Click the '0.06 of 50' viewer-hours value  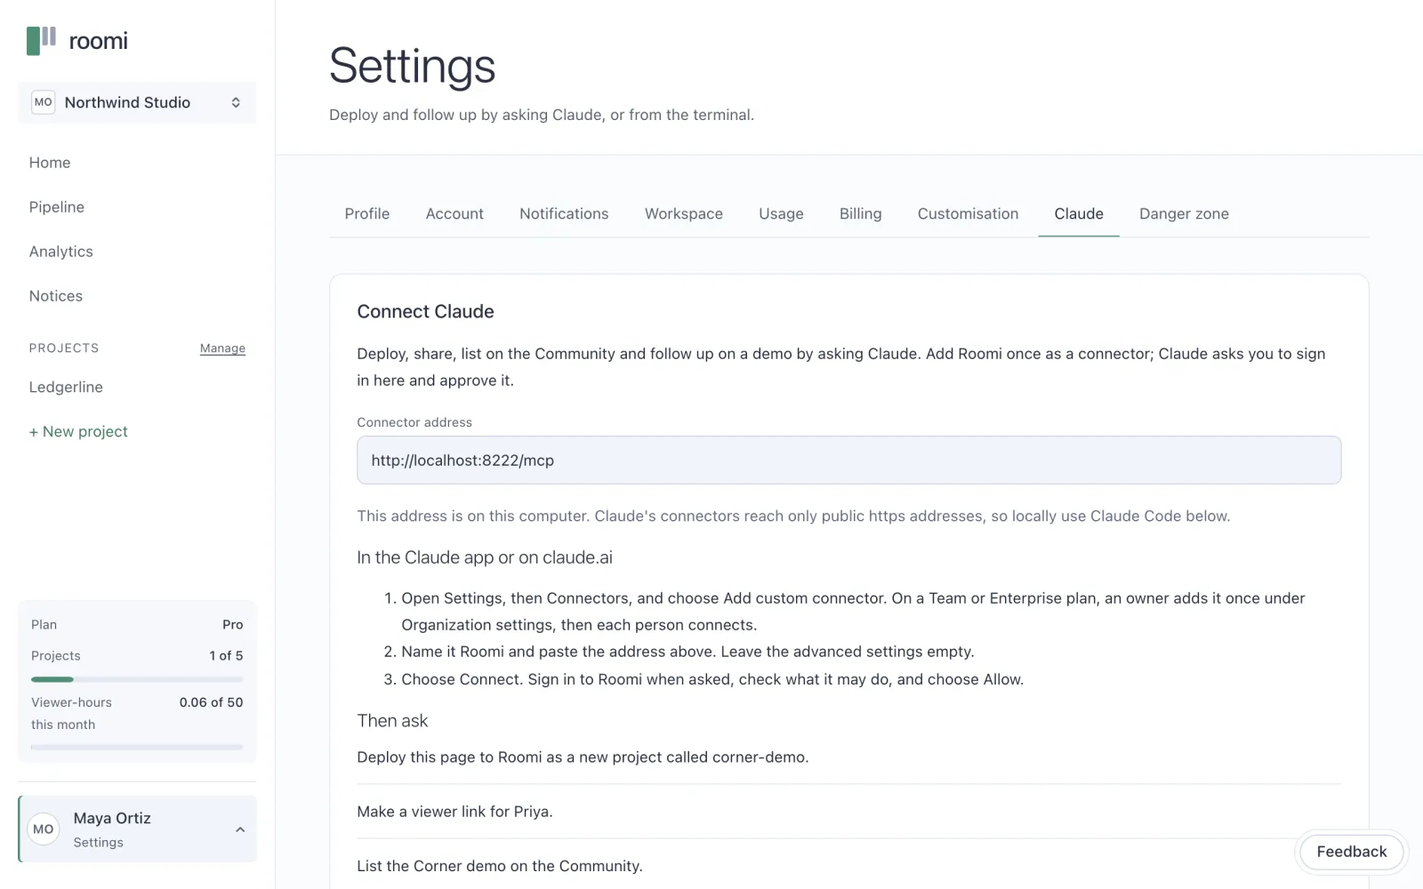tap(211, 702)
